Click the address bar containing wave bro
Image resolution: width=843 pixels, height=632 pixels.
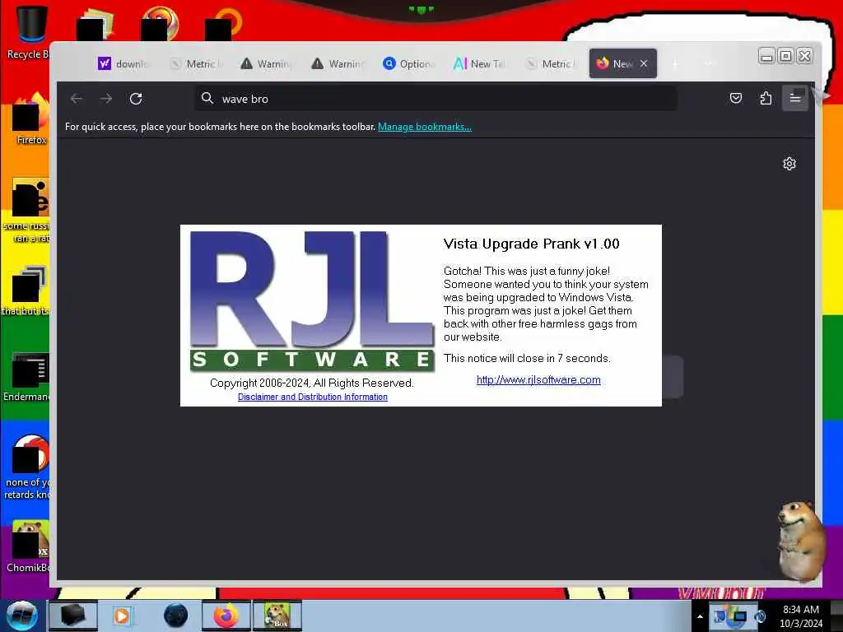(435, 99)
